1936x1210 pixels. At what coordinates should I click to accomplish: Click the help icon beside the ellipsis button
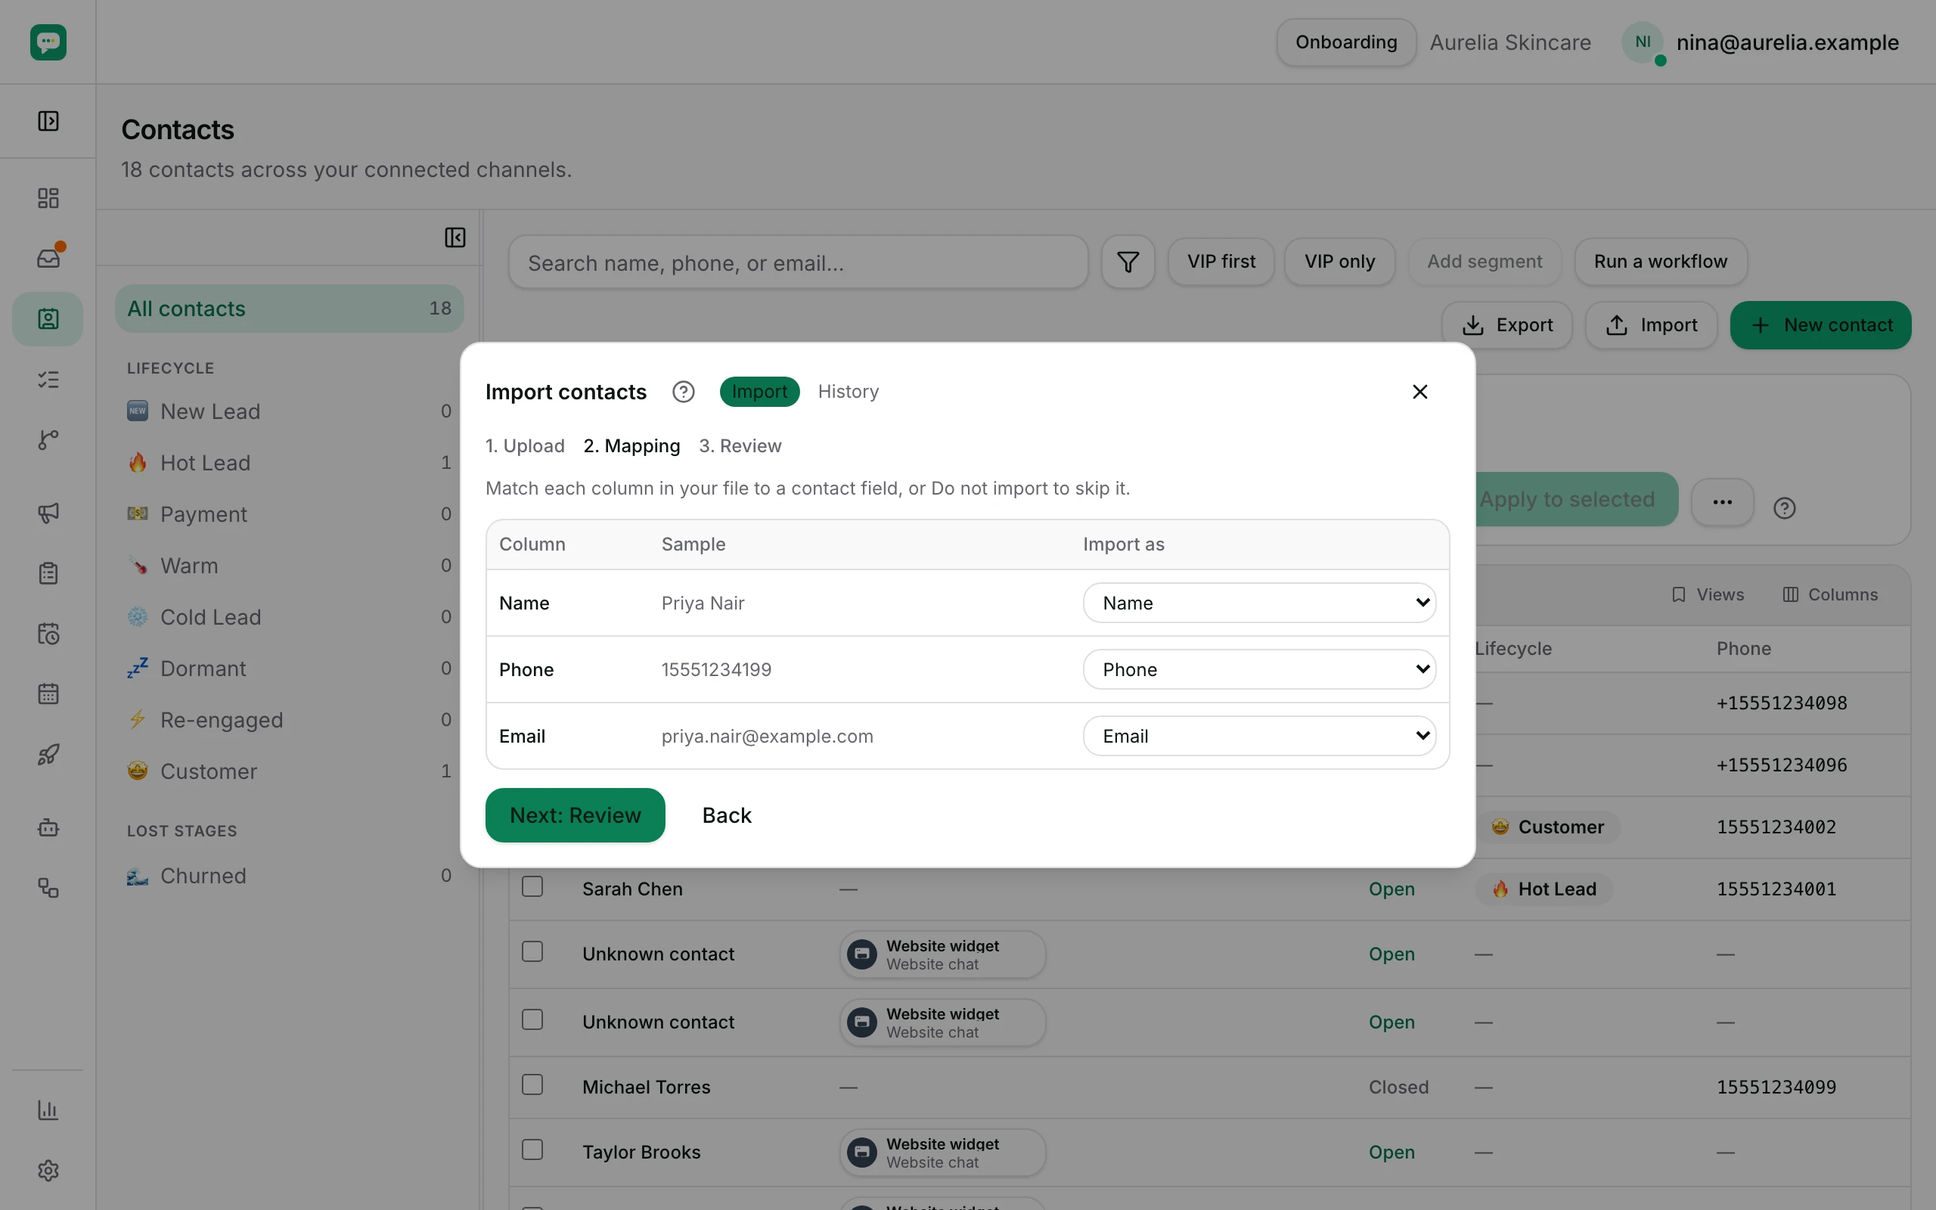1785,508
